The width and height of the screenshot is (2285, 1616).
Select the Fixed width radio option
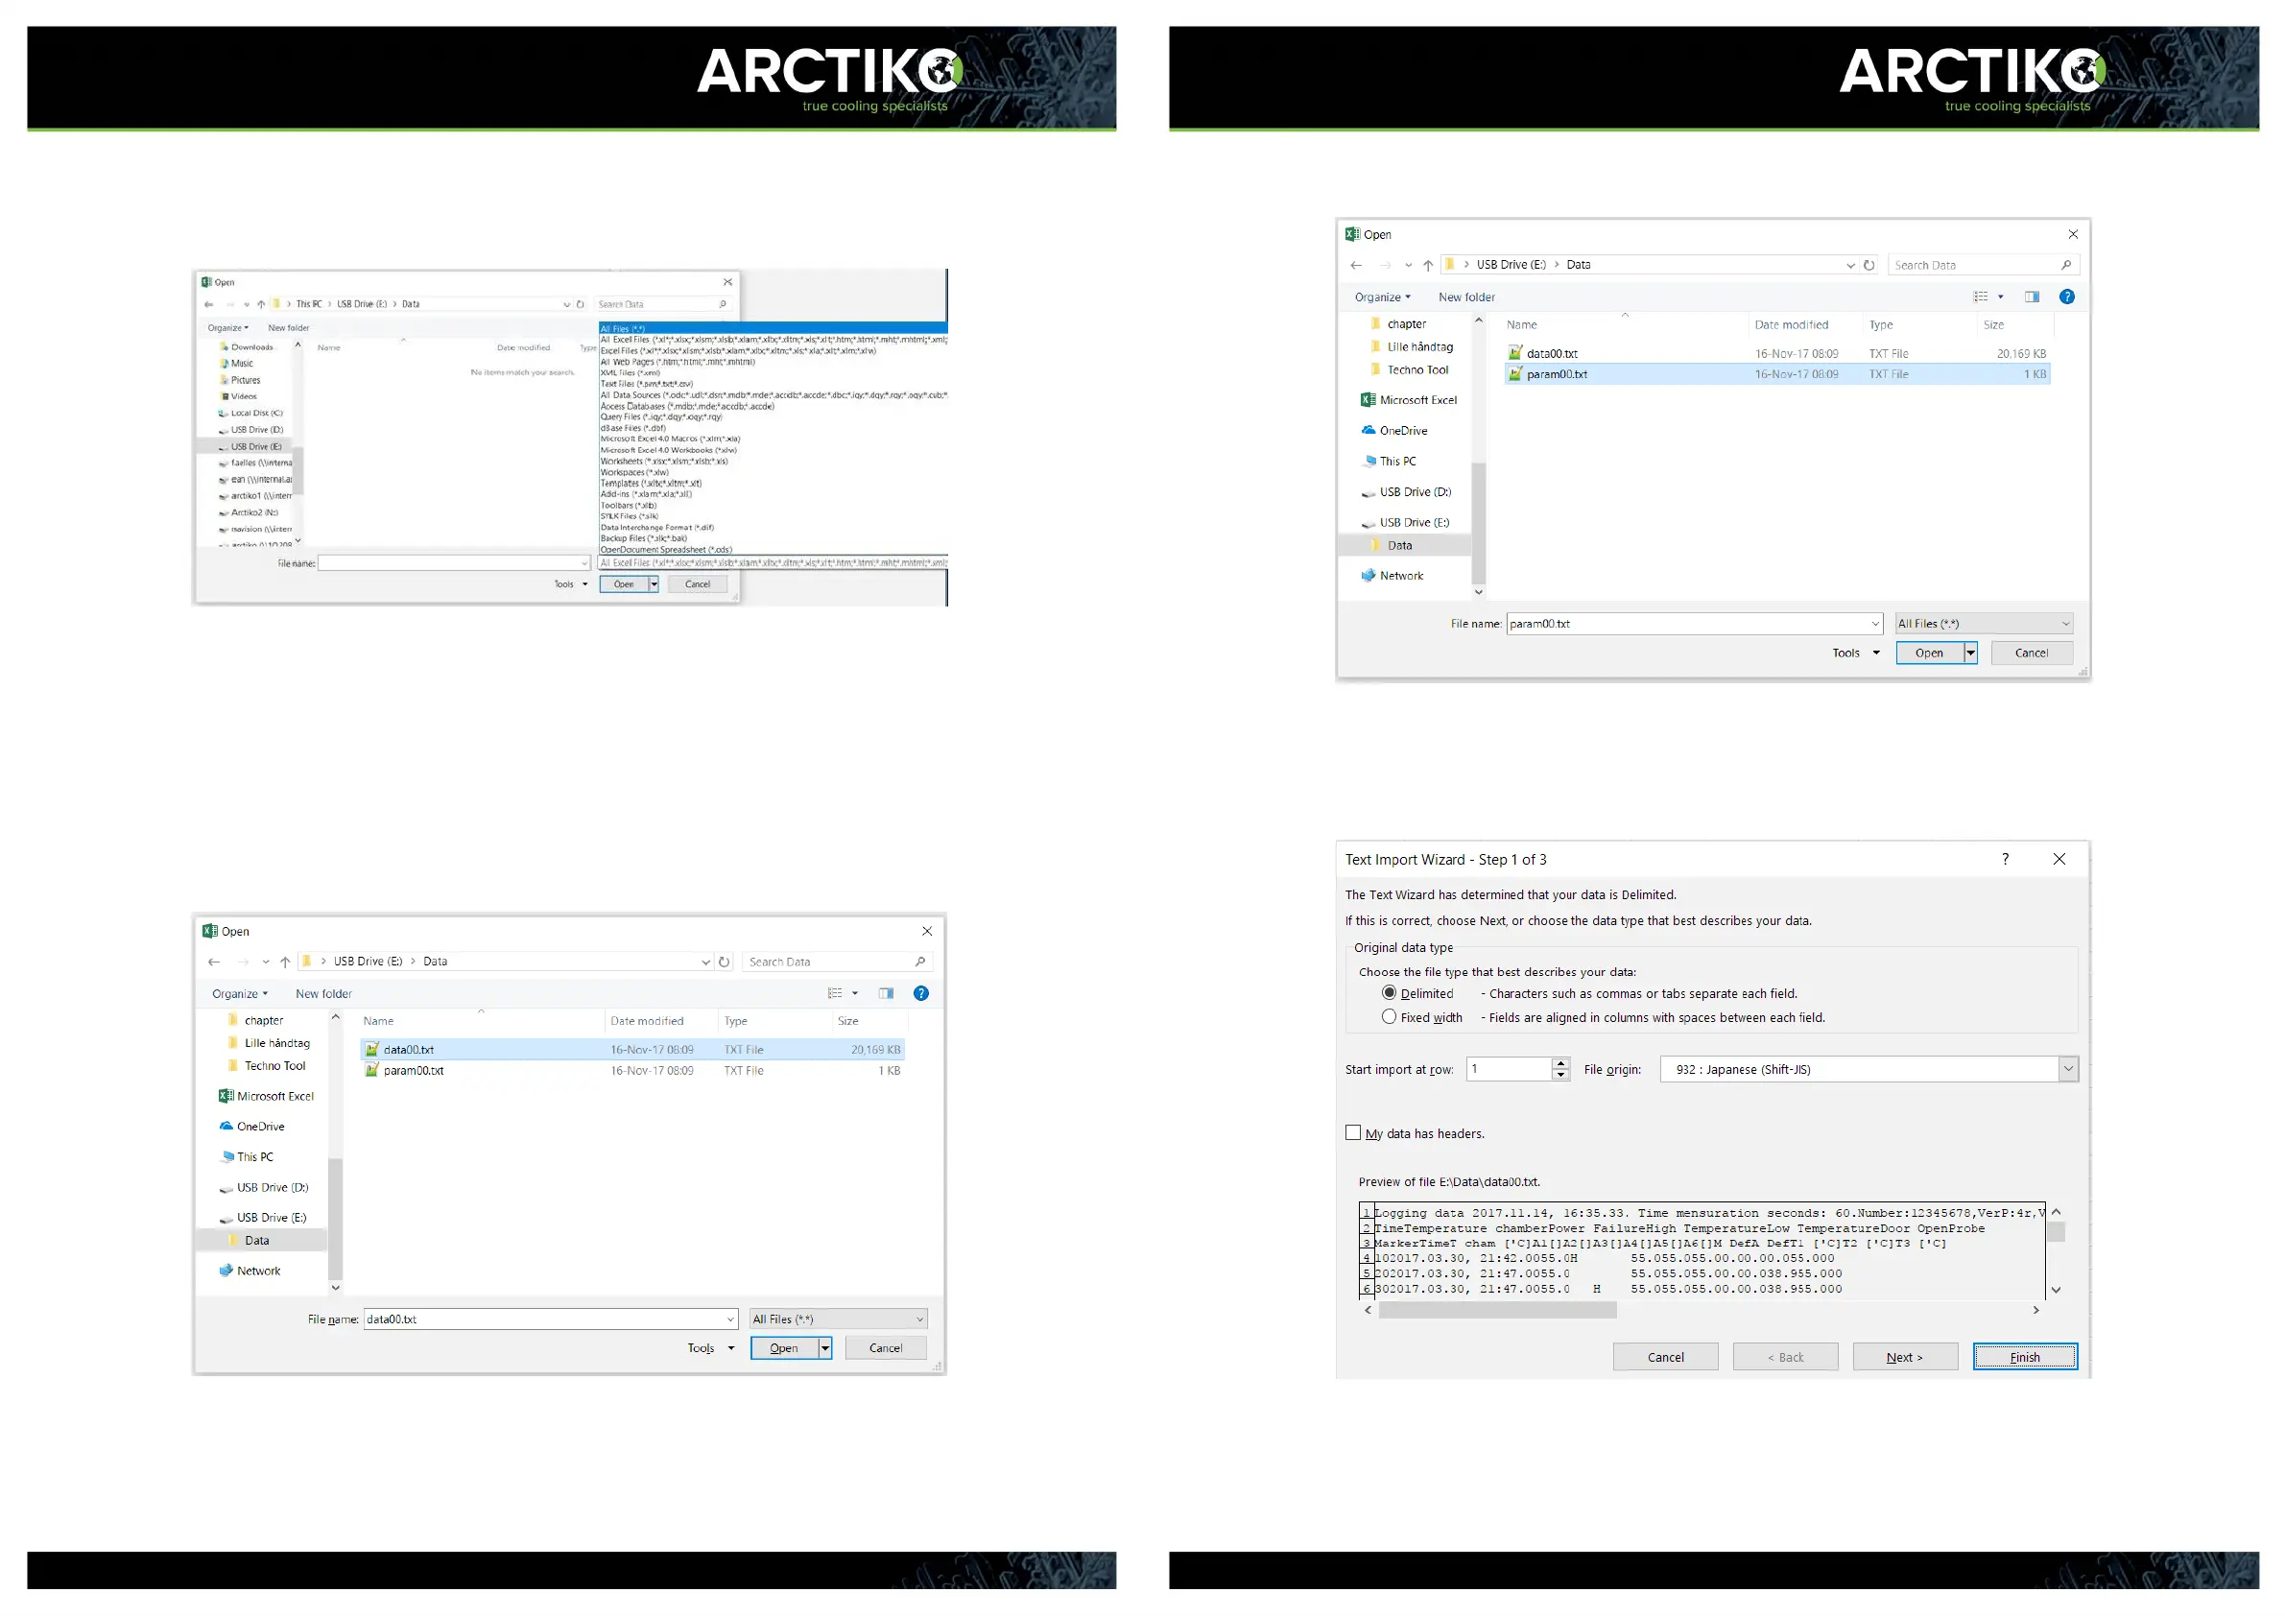(1390, 1017)
